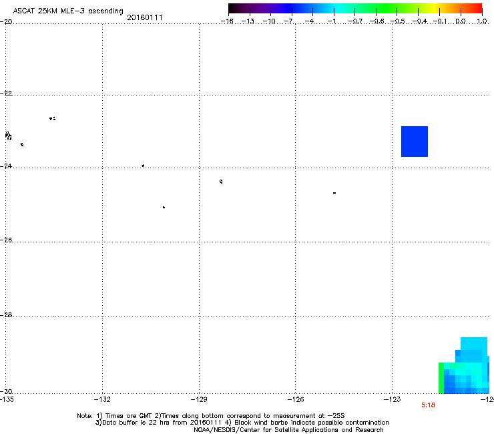Click the ASCAT 25KM MLE-3 ascending title
The width and height of the screenshot is (494, 434).
click(68, 11)
